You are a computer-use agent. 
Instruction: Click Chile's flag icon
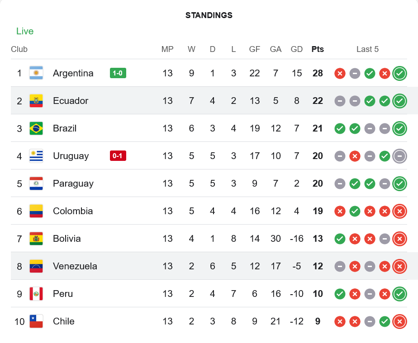36,321
